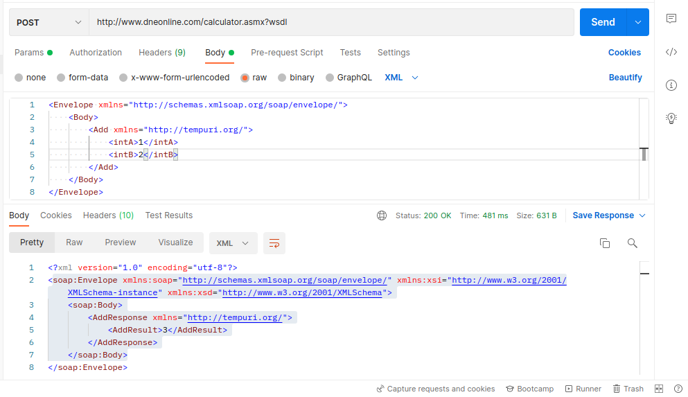Open Bootcamp in the status bar
The width and height of the screenshot is (688, 397).
coord(529,389)
